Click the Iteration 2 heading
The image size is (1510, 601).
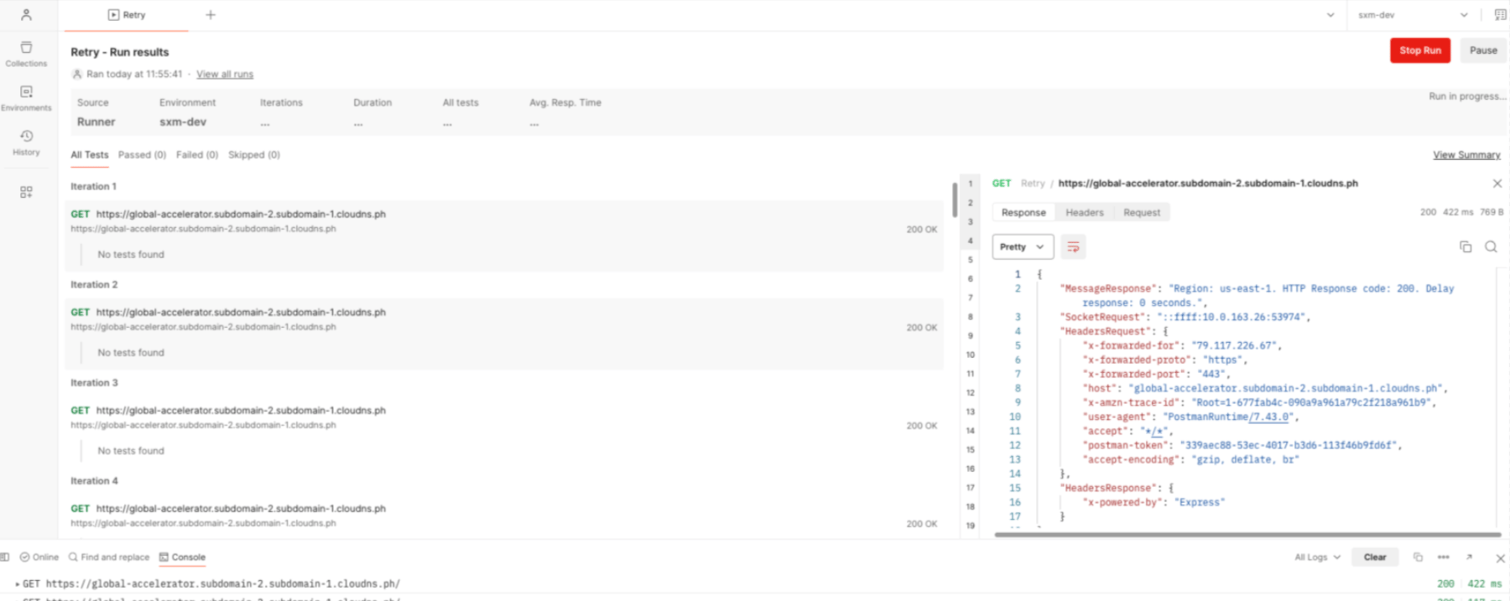94,285
